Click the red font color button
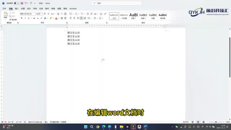Viewport: 231px width, 130px height. 56,18
